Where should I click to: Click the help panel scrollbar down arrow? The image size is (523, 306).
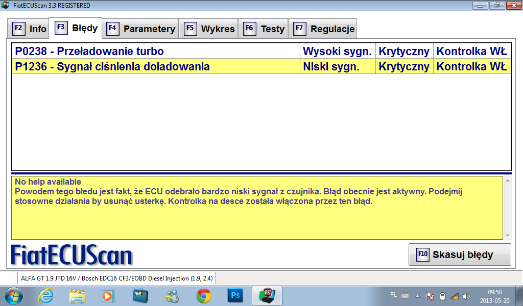tap(508, 236)
